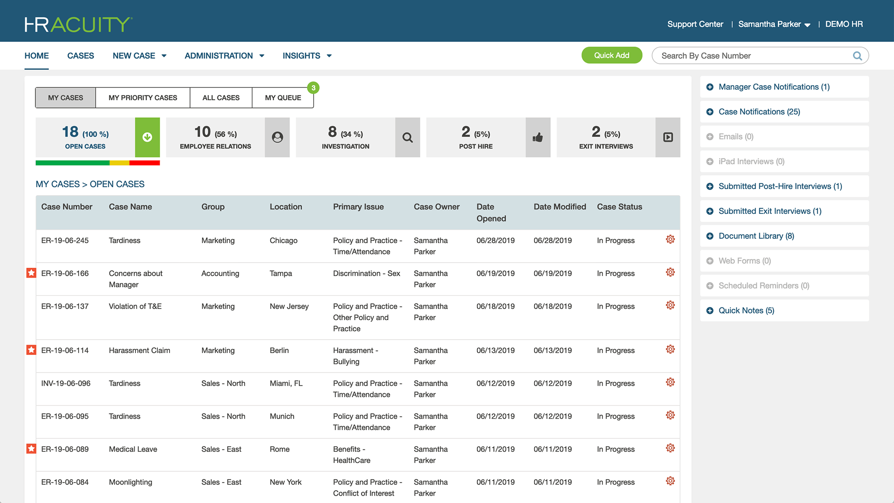Viewport: 894px width, 503px height.
Task: Expand the Administration dropdown menu
Action: (x=224, y=56)
